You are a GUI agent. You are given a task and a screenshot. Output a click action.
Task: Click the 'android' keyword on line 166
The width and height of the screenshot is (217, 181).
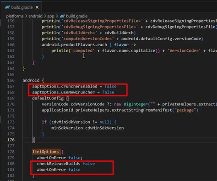(x=31, y=80)
